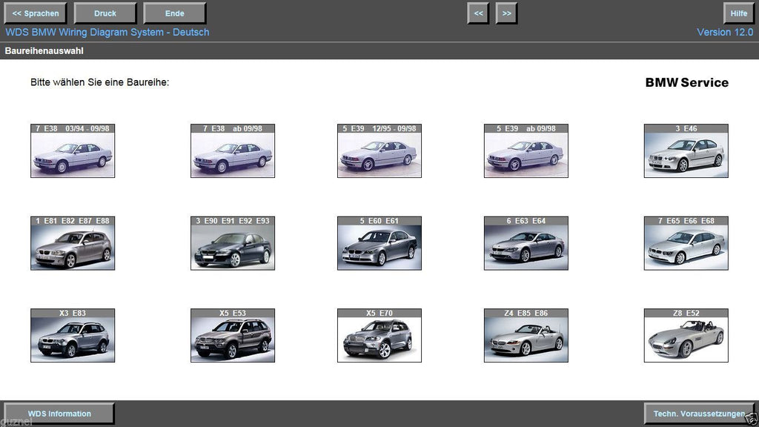Open the 7 E65 E66 E68 series
759x427 pixels.
686,243
